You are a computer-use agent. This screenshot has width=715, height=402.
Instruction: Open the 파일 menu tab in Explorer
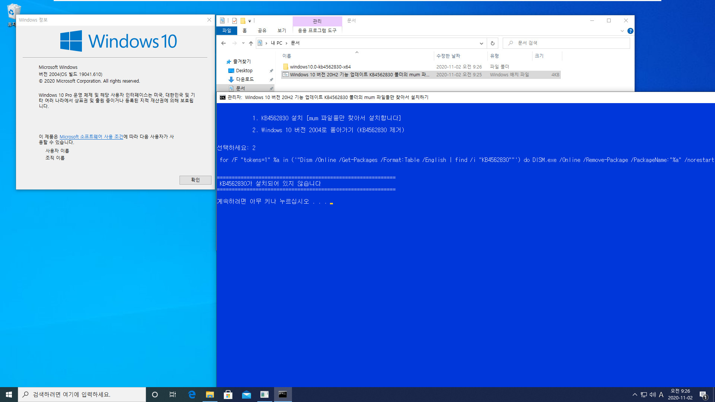(226, 31)
